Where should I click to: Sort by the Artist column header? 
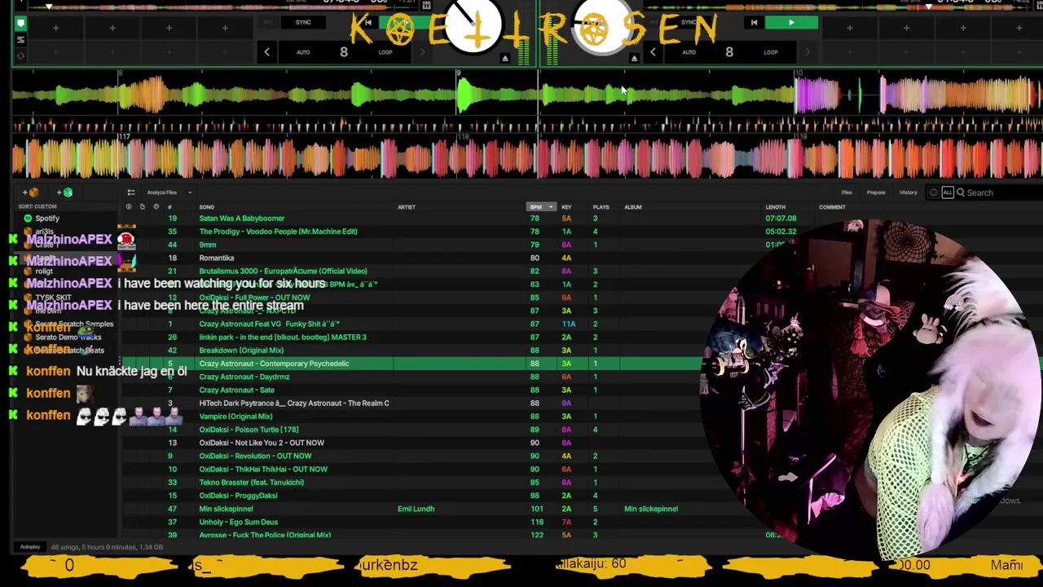(406, 207)
